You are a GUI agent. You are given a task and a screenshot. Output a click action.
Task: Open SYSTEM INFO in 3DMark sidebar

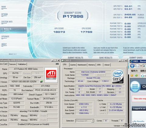(7, 22)
